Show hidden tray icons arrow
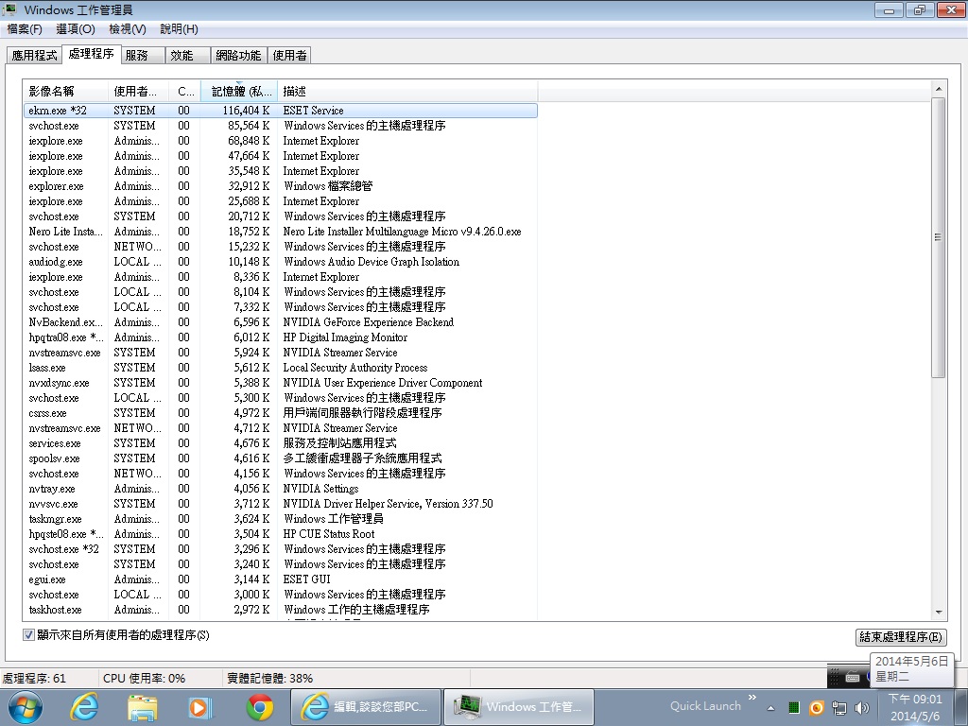Image resolution: width=968 pixels, height=726 pixels. [x=771, y=708]
